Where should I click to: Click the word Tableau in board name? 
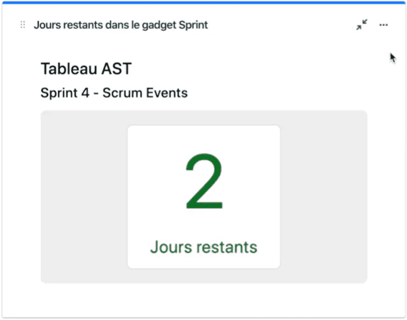(69, 69)
